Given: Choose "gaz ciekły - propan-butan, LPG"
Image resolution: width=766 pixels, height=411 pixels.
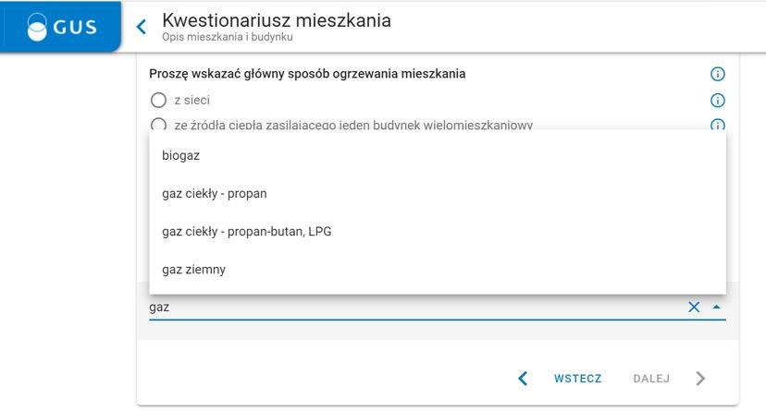Looking at the screenshot, I should click(246, 232).
